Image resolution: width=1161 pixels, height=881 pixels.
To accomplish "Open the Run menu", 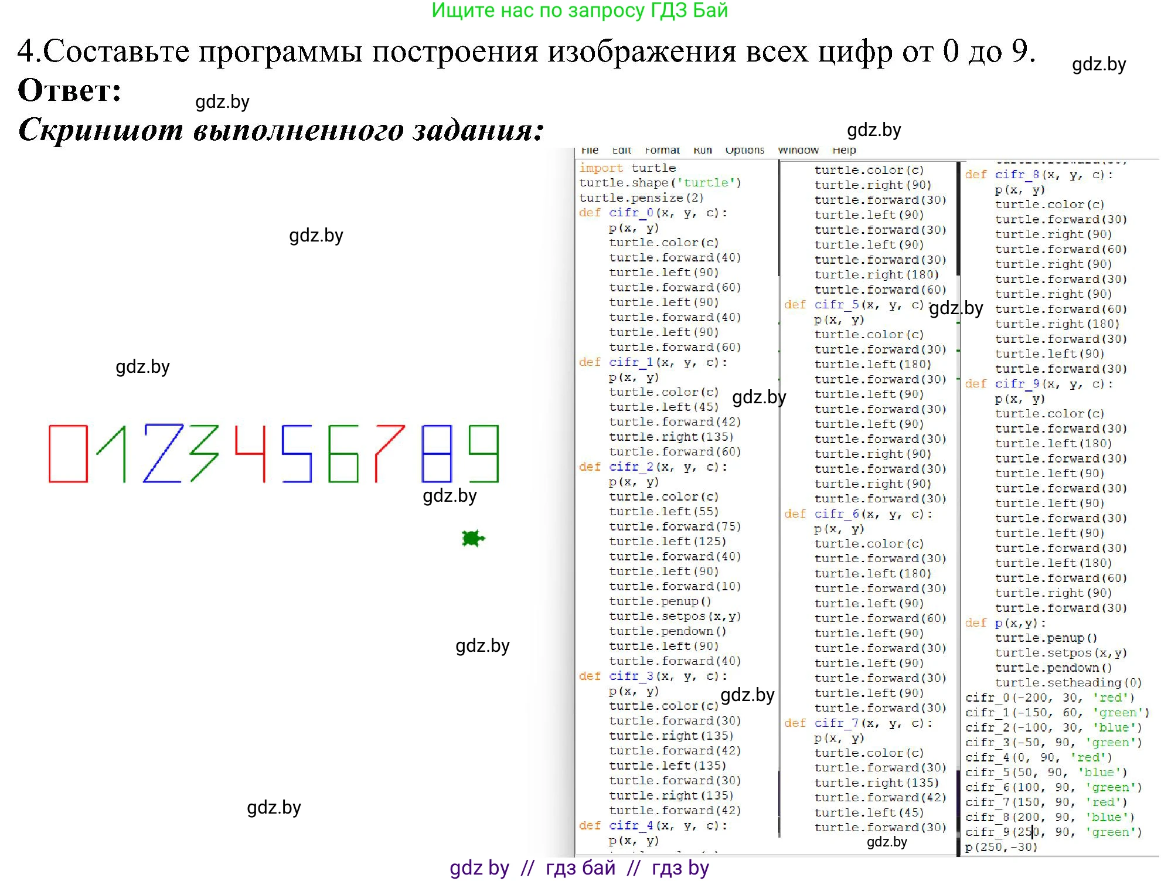I will [703, 150].
